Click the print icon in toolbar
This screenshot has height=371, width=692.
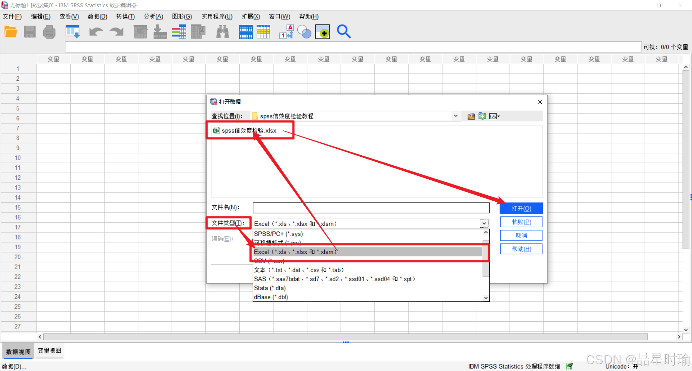coord(49,32)
